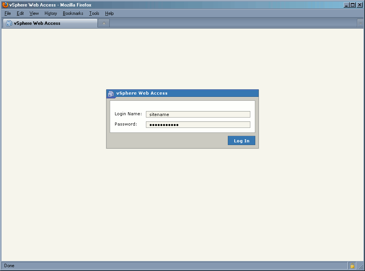The image size is (365, 271).
Task: Click the Firefox logo in title bar
Action: (x=5, y=5)
